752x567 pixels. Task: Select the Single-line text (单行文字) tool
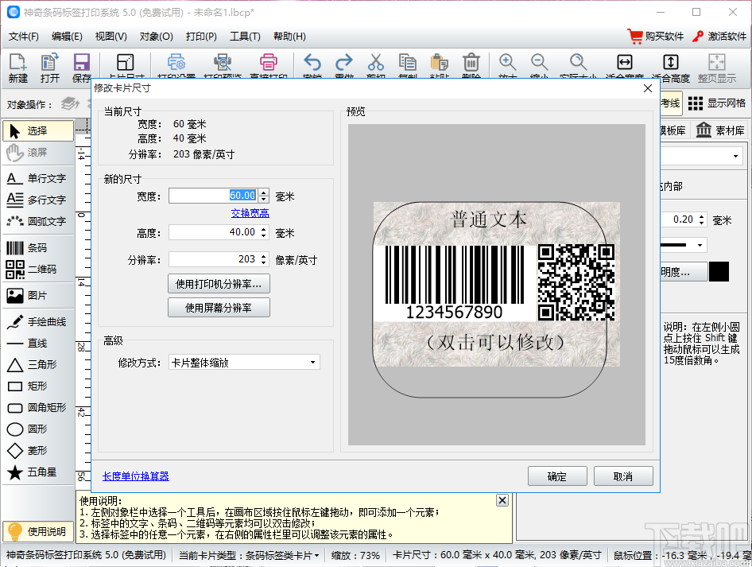tap(37, 178)
